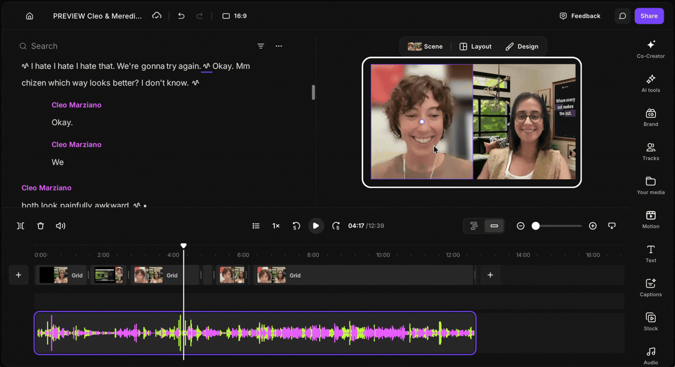The image size is (675, 367).
Task: Click the 2:00 mark on timeline ruler
Action: [x=103, y=255]
